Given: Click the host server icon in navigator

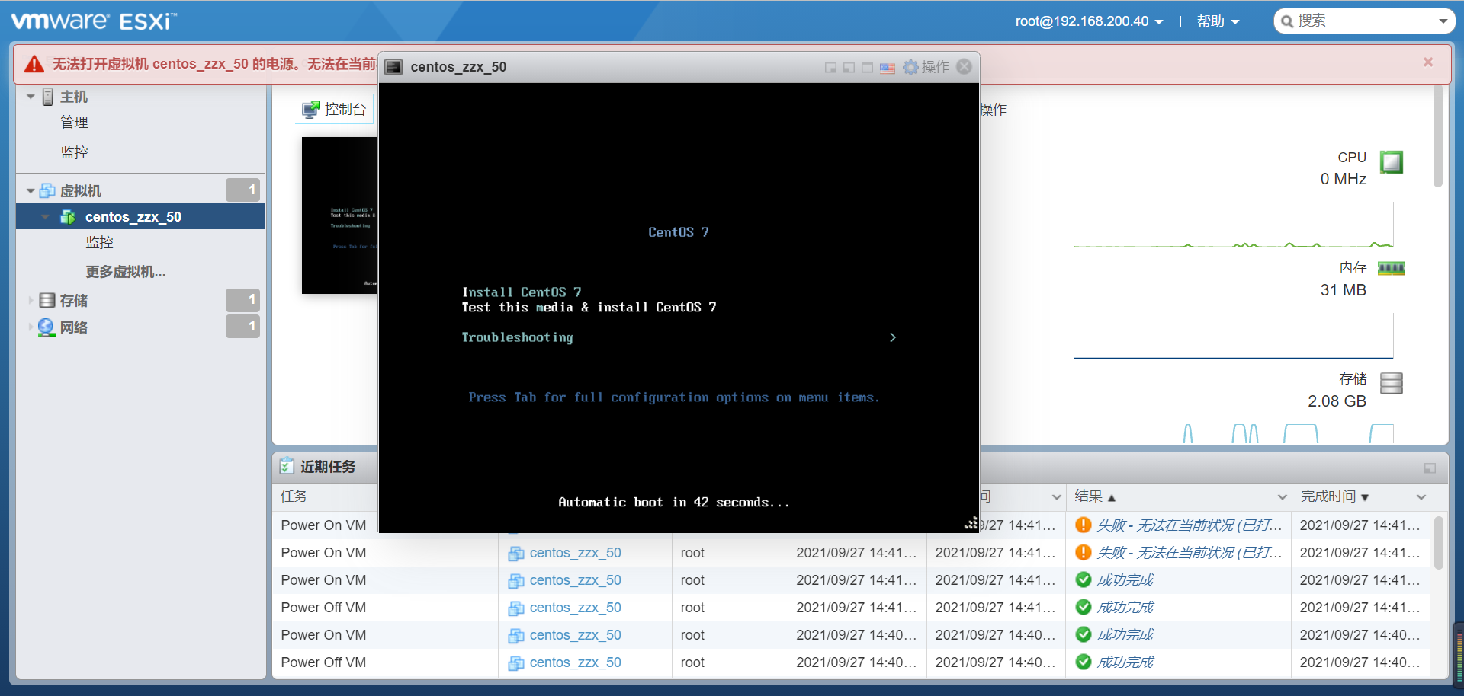Looking at the screenshot, I should pyautogui.click(x=48, y=97).
